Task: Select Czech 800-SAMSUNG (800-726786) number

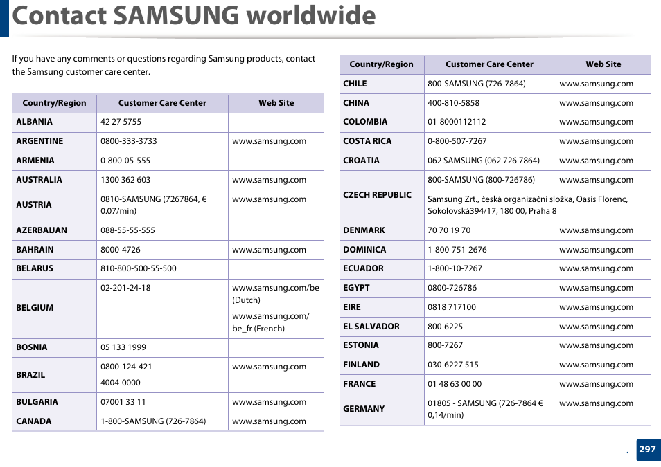Action: click(481, 180)
